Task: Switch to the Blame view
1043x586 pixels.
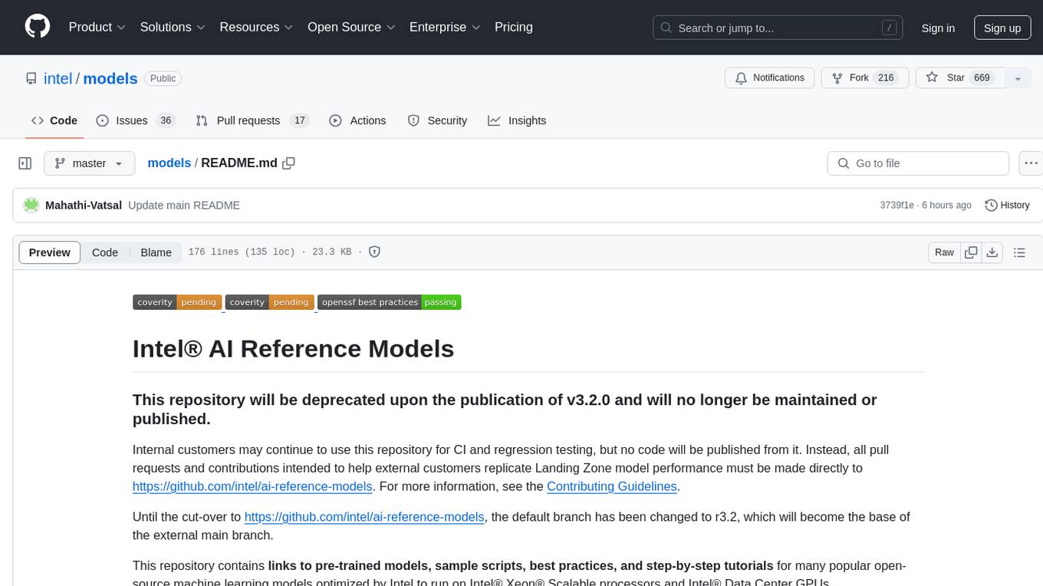Action: coord(156,252)
